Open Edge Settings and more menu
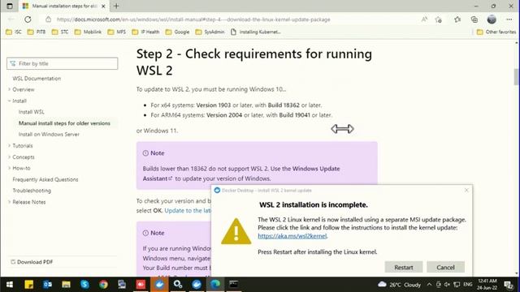This screenshot has height=292, width=520. 509,19
